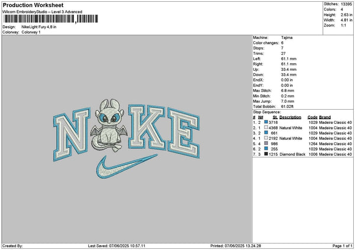Click the gray-purple swatch in stop row 5

(x=266, y=143)
